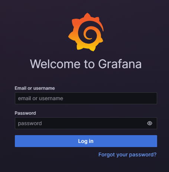Click the spiral center of Grafana logo
The image size is (169, 172).
(88, 34)
